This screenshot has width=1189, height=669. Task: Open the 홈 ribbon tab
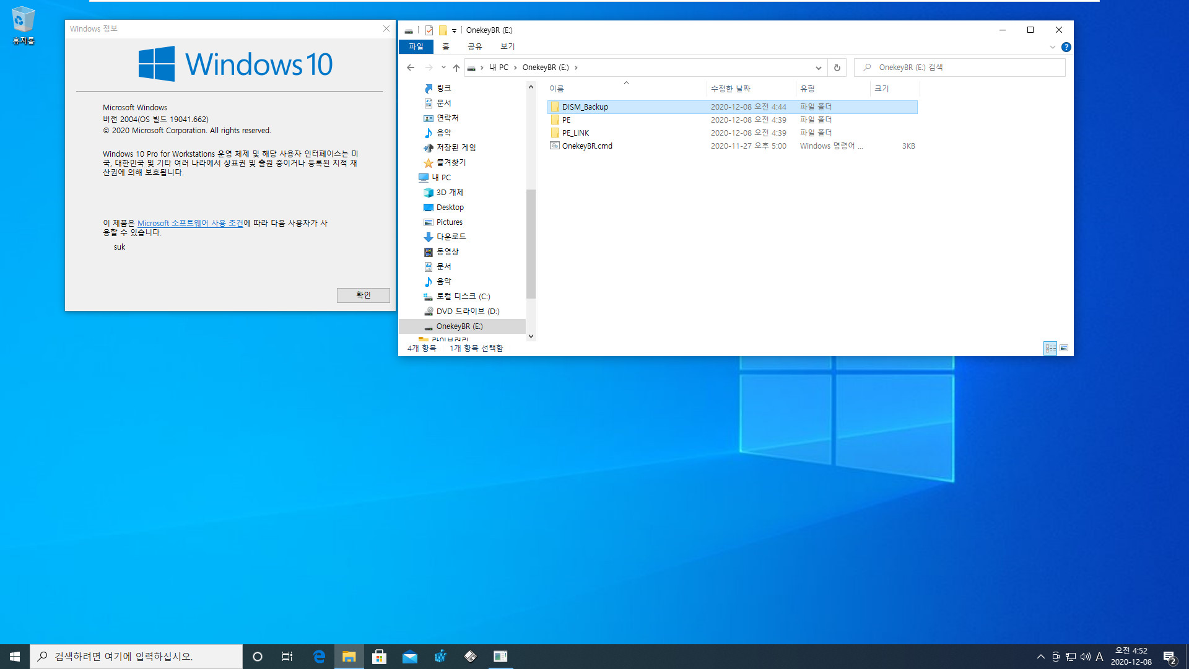[446, 47]
